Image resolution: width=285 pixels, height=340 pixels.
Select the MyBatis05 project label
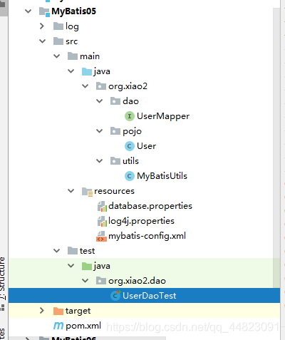[x=73, y=11]
